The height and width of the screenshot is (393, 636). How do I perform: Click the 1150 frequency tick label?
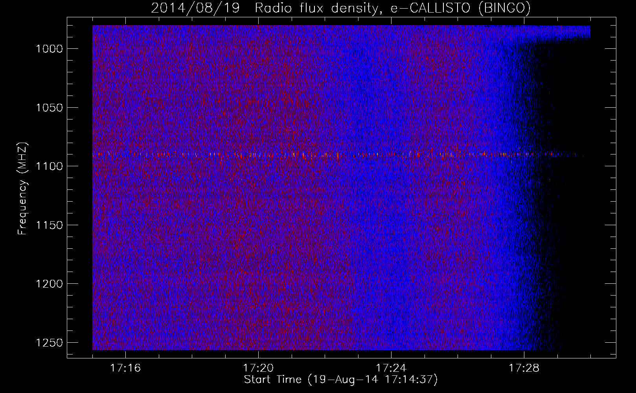[49, 225]
